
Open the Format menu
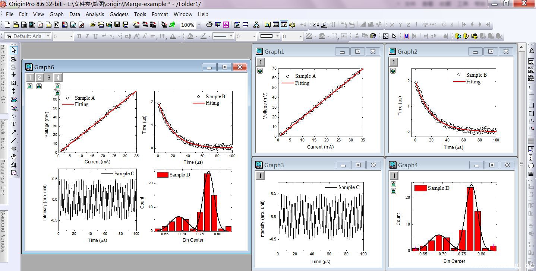click(160, 14)
